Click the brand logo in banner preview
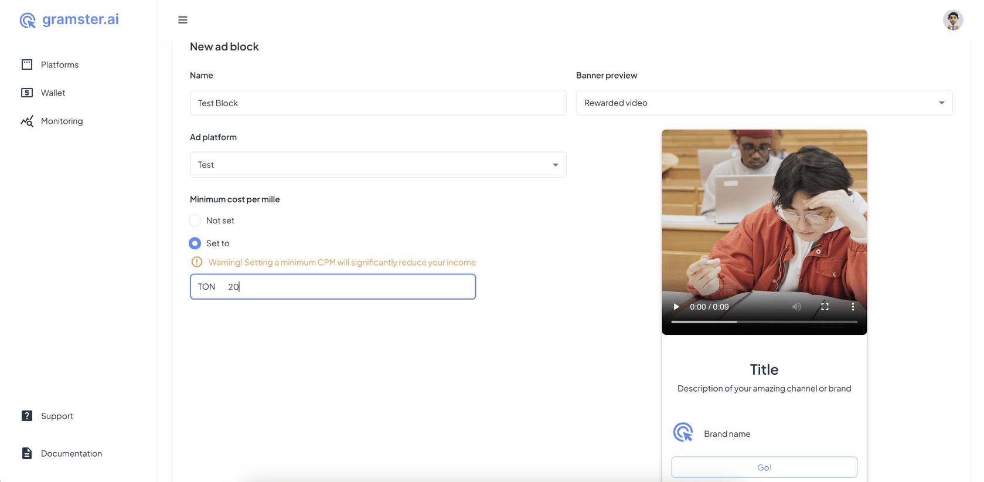 (683, 433)
